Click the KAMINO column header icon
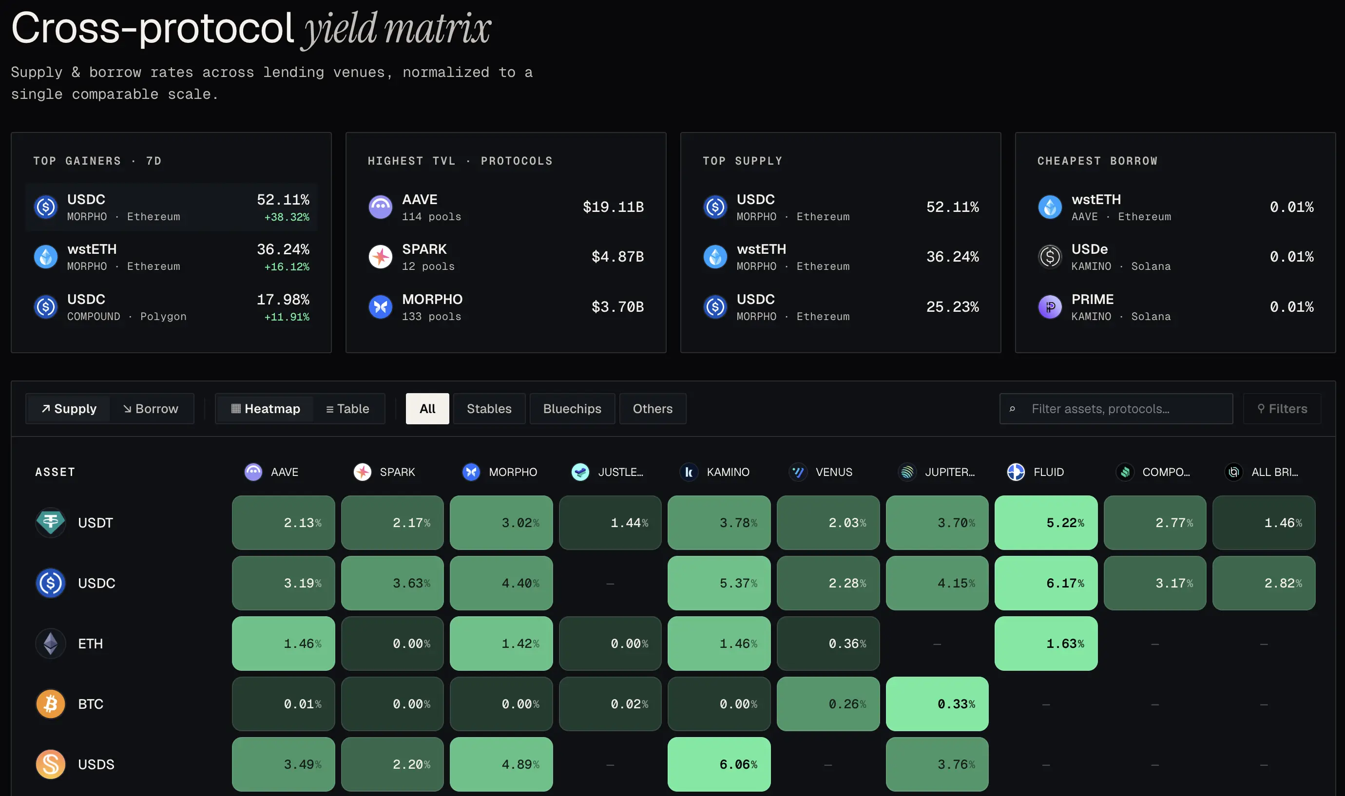This screenshot has width=1345, height=796. click(689, 472)
